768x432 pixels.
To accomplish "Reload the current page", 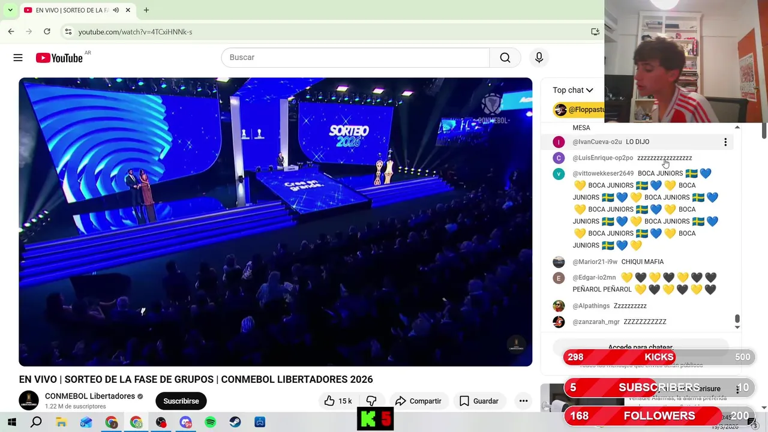I will 47,31.
